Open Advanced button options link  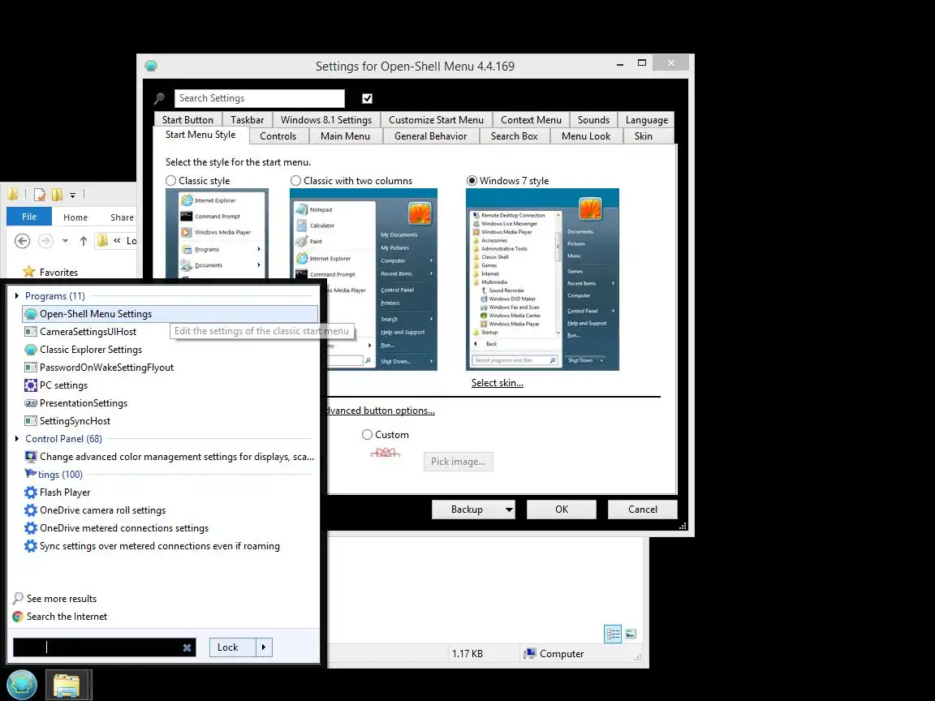(x=381, y=411)
